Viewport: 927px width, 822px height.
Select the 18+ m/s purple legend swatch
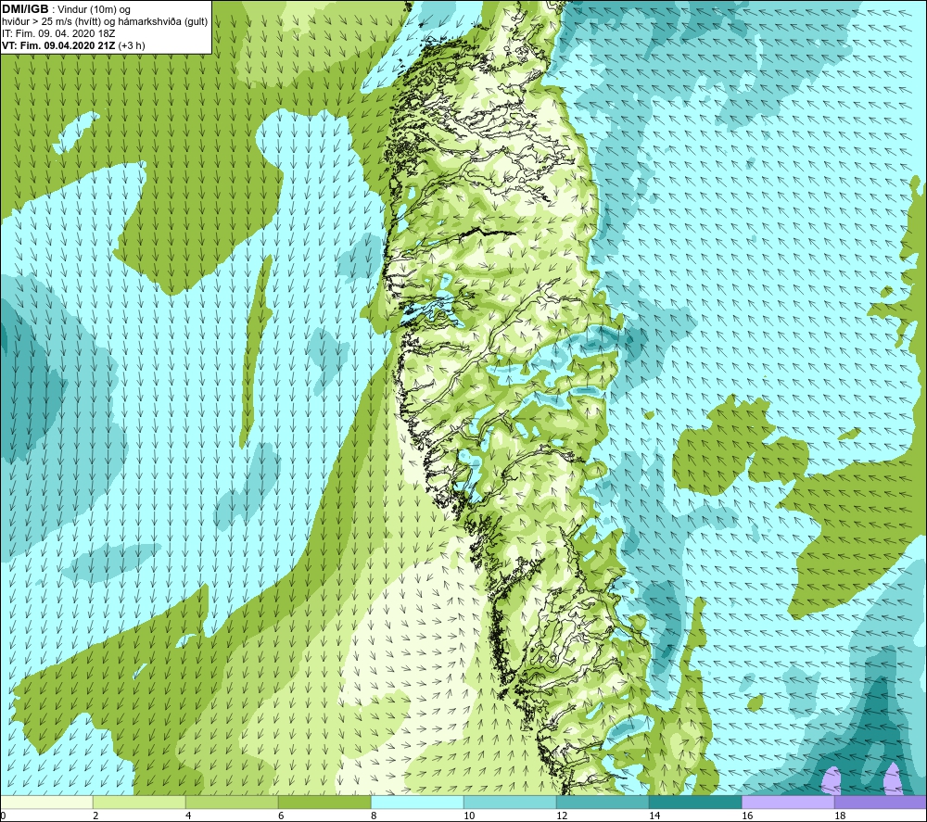881,802
